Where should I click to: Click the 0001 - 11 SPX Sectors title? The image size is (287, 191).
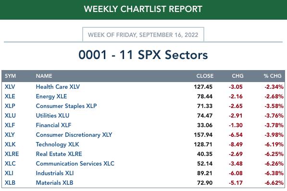[143, 55]
